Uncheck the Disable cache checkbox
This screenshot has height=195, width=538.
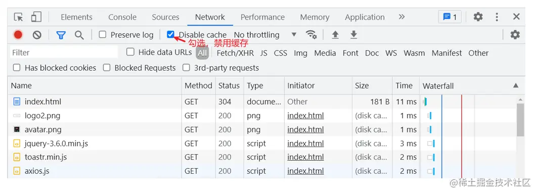click(170, 34)
